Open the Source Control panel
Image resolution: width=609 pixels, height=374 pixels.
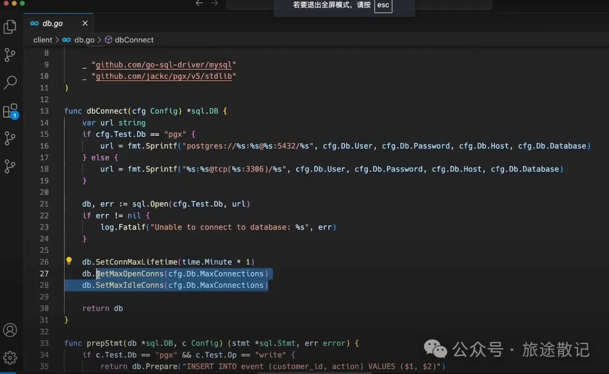10,55
